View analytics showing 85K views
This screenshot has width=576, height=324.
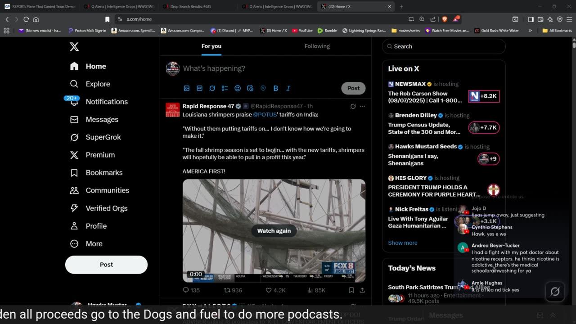click(x=316, y=290)
